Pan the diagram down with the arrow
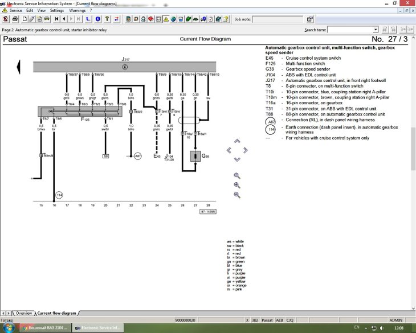This screenshot has width=416, height=333. coord(237,159)
